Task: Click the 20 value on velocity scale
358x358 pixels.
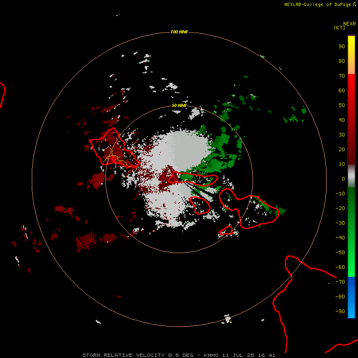Action: (x=342, y=149)
